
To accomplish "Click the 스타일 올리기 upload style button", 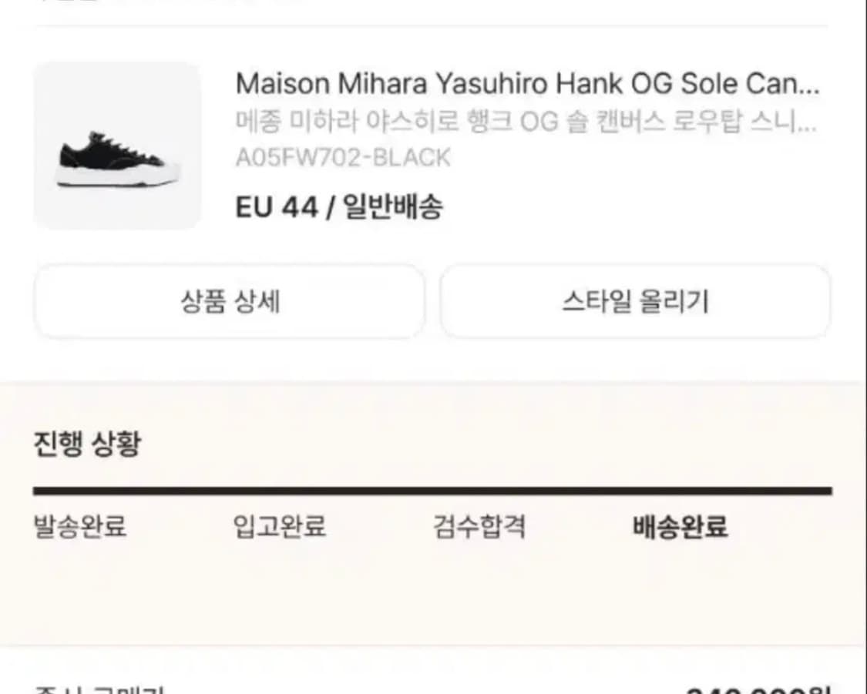I will pos(636,302).
